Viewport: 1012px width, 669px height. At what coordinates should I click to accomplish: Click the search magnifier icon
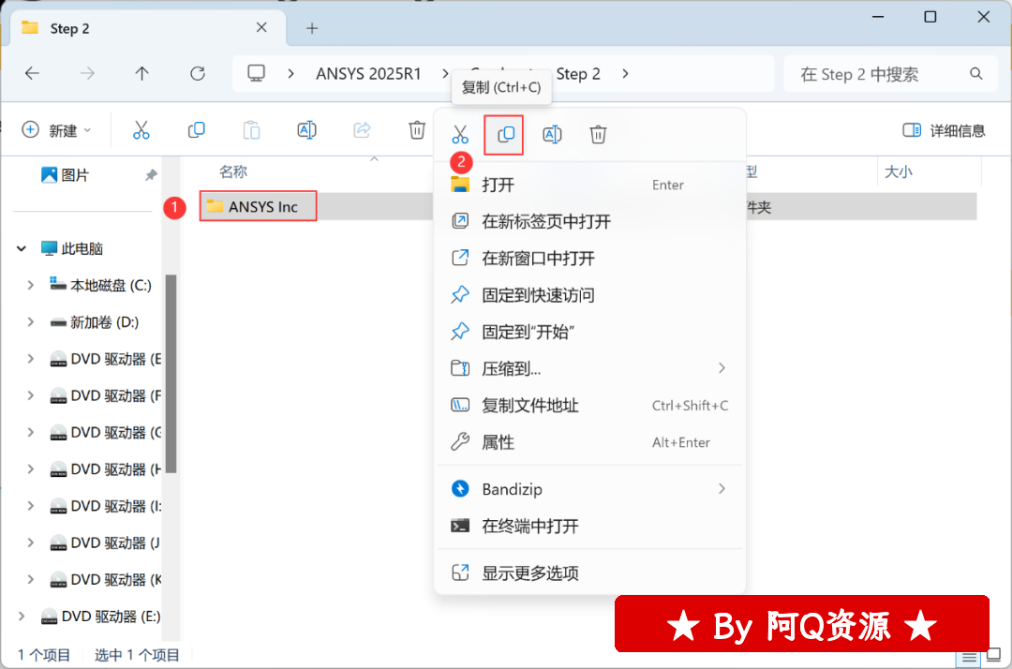[x=975, y=74]
